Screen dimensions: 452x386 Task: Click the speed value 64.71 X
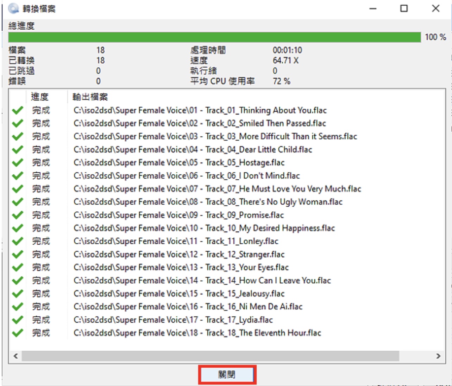(x=285, y=60)
